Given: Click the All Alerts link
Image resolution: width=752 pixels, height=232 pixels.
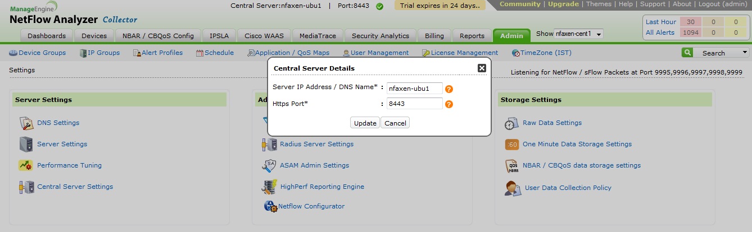Looking at the screenshot, I should (x=660, y=33).
